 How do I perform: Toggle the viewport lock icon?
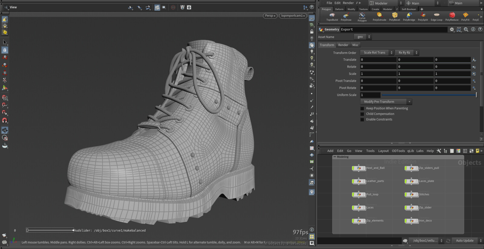[5, 50]
